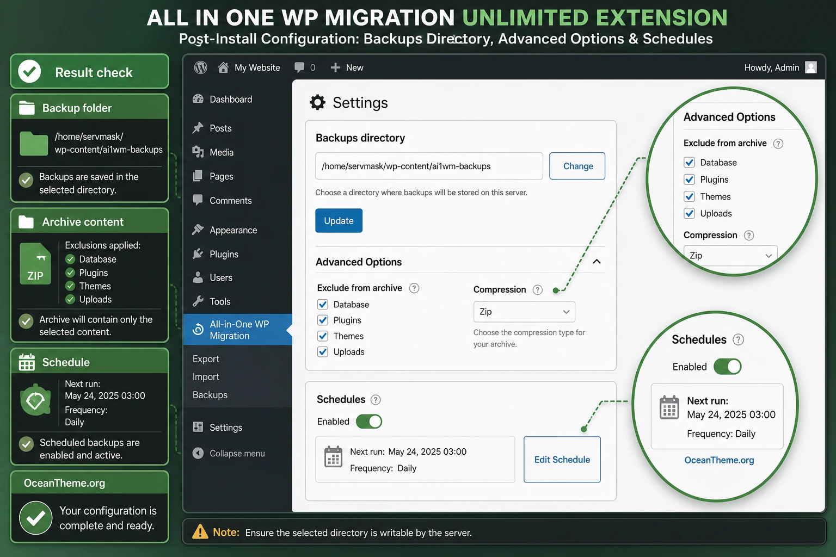Viewport: 836px width, 557px height.
Task: Click the help icon beside Schedules in main panel
Action: (376, 400)
